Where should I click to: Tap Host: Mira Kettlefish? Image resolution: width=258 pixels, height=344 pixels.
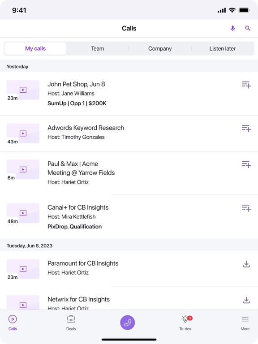coord(72,217)
